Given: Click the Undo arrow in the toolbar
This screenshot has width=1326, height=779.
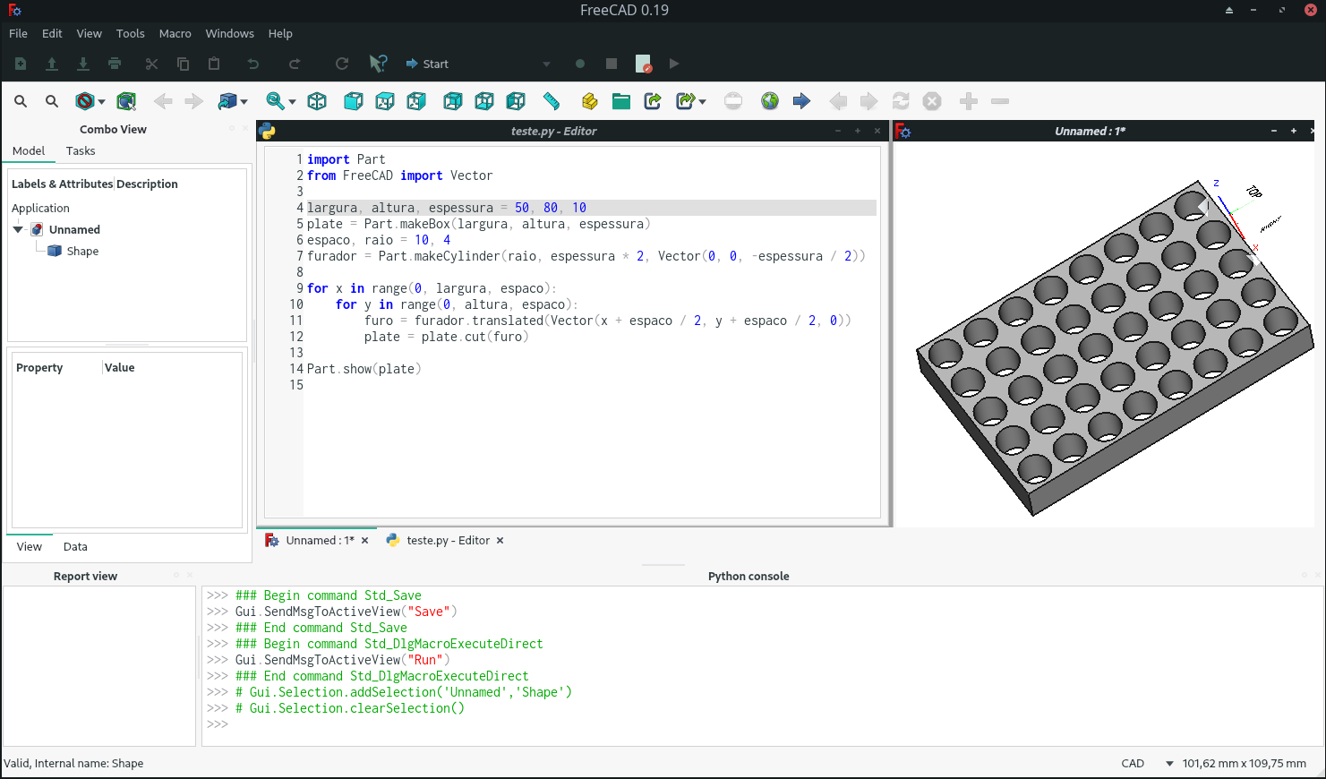Looking at the screenshot, I should click(252, 64).
